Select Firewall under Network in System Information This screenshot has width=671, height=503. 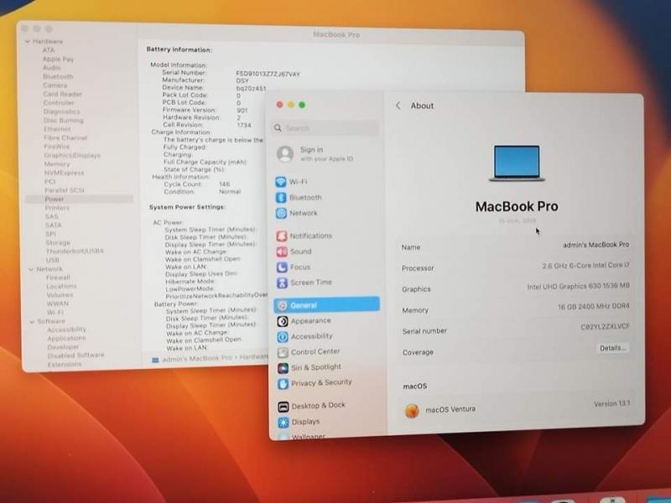pyautogui.click(x=58, y=277)
